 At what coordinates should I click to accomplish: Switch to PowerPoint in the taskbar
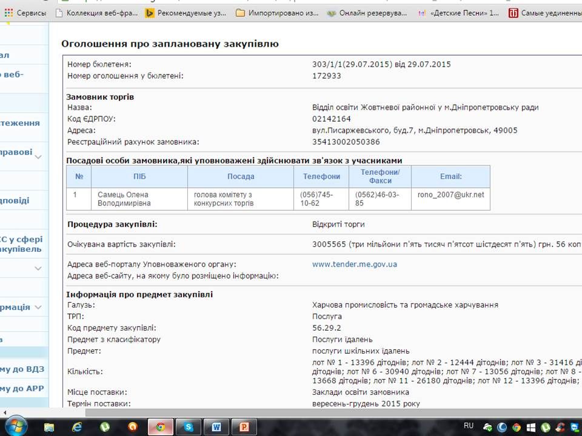pos(244,427)
